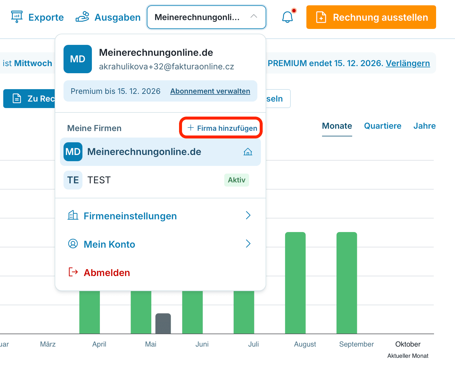455x369 pixels.
Task: Click the green August bar in chart
Action: [295, 283]
